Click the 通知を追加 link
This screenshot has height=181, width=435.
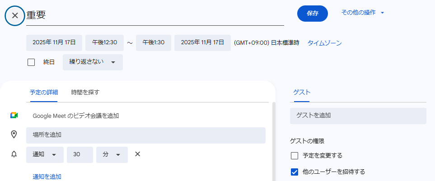pos(47,176)
